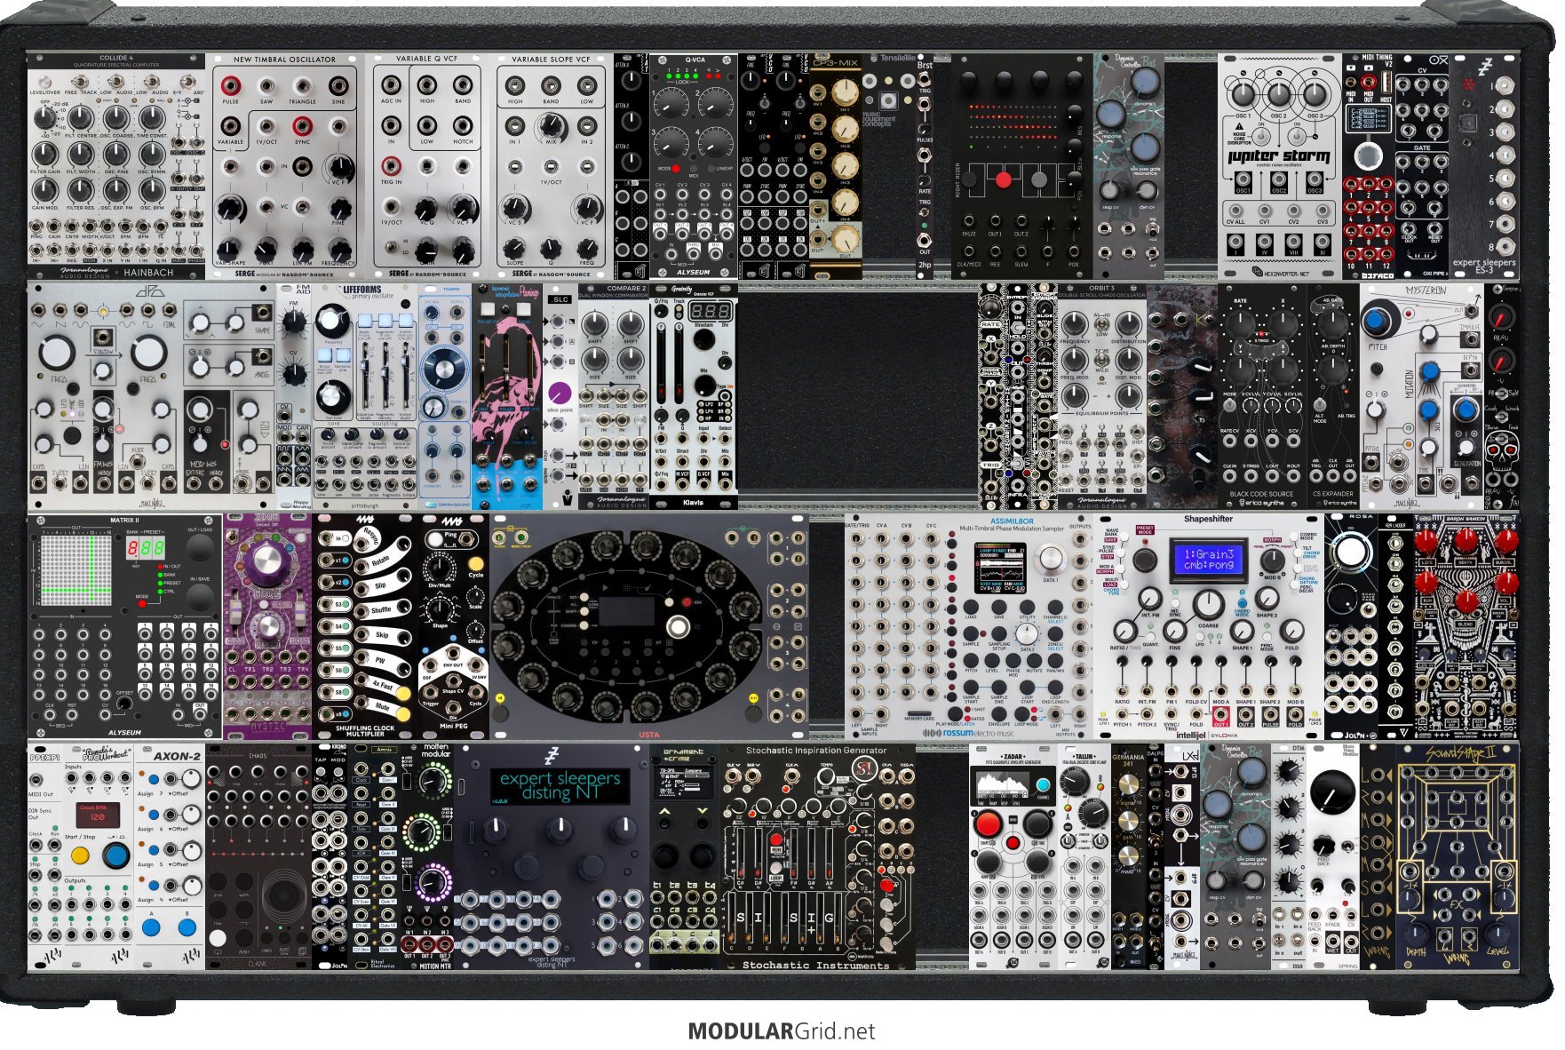The height and width of the screenshot is (1050, 1565).
Task: Select the Night Rider module
Action: click(x=1022, y=166)
